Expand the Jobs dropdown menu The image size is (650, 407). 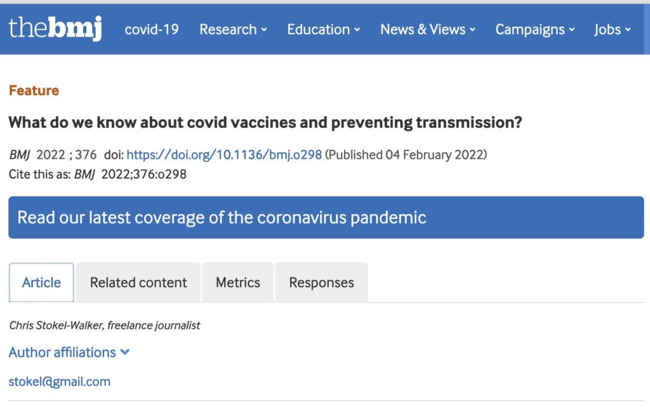point(613,29)
